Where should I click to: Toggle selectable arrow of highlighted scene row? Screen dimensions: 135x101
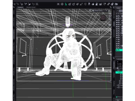pyautogui.click(x=119, y=50)
